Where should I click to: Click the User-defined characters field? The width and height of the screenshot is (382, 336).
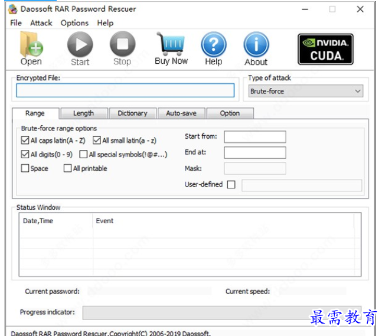tap(302, 185)
